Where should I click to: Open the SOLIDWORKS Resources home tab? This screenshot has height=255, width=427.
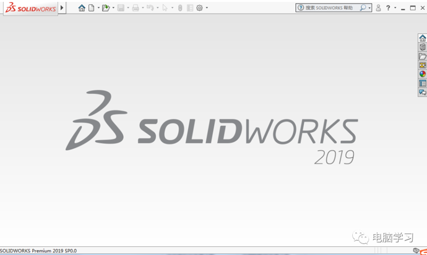(423, 38)
